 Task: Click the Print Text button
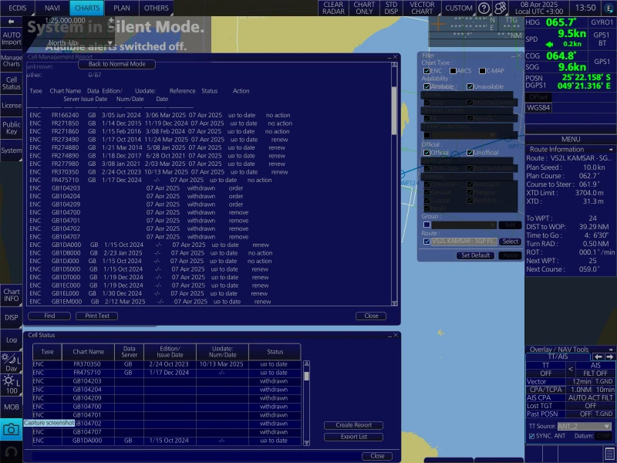97,316
